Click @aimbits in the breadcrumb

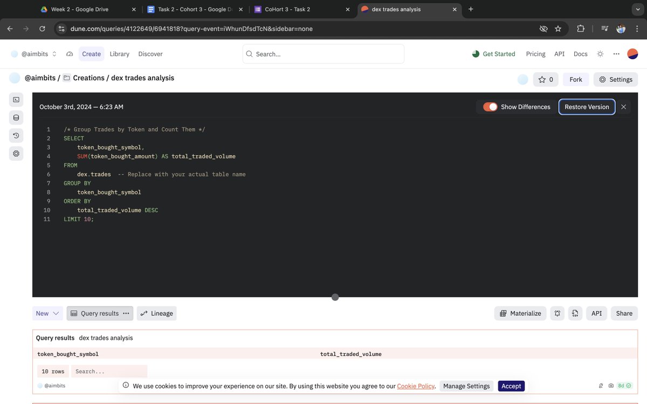40,78
